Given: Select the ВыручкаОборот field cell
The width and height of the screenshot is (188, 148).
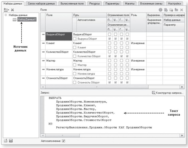Looking at the screenshot, I should coord(59,36).
